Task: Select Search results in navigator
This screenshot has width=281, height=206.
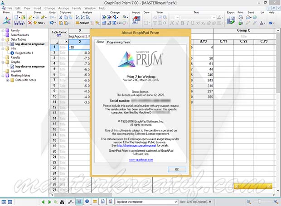Action: tap(19, 35)
